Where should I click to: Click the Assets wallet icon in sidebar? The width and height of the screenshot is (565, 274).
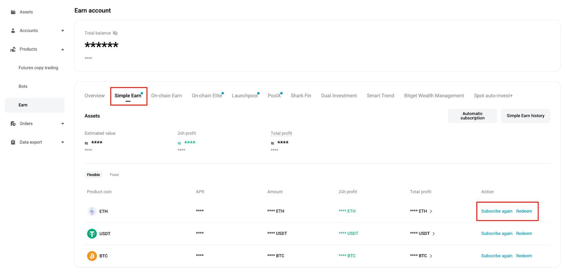tap(13, 12)
